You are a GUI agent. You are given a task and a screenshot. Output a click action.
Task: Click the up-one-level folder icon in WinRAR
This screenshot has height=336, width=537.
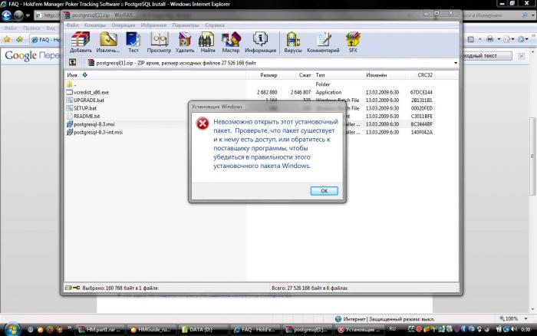pos(72,62)
